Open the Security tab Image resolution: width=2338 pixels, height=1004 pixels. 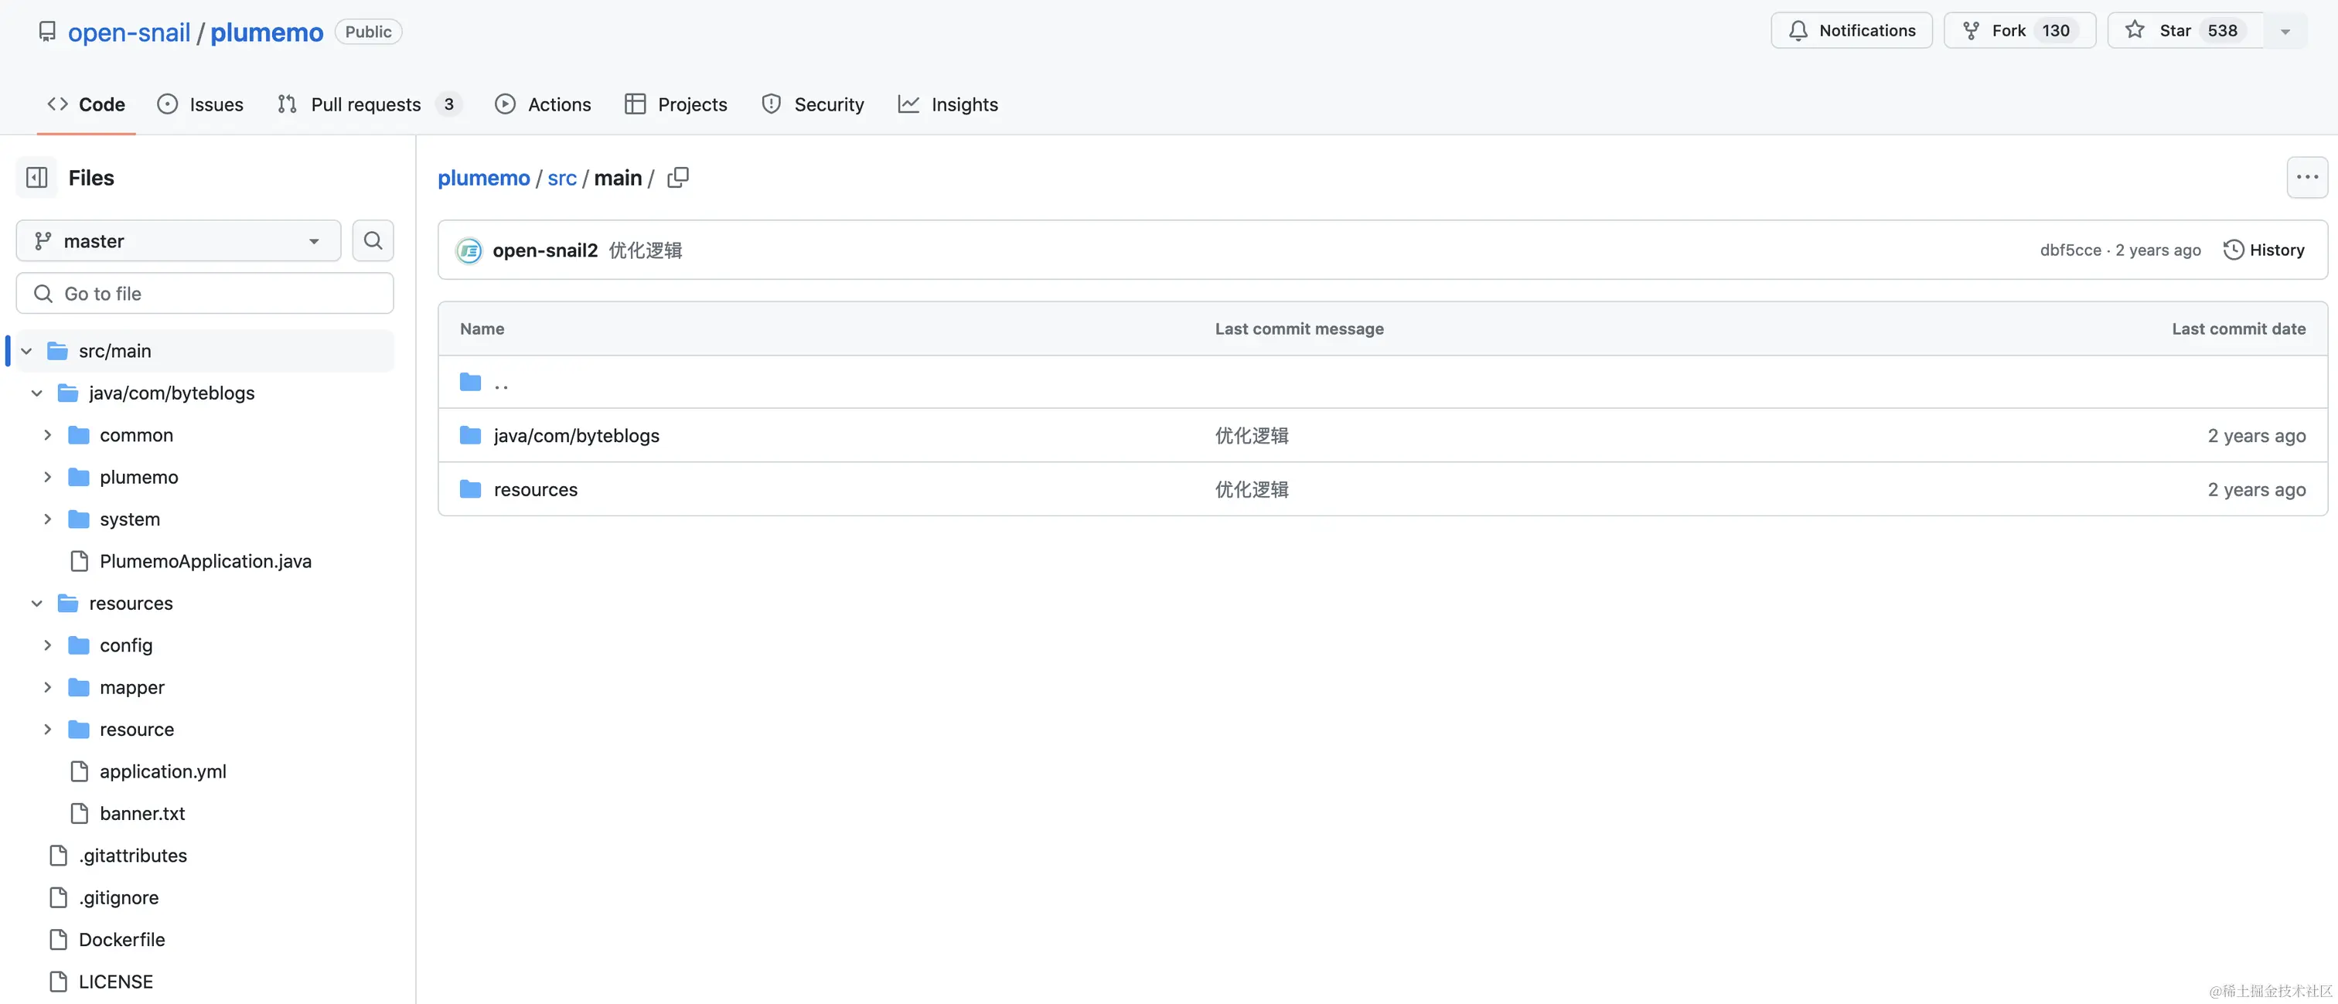click(x=813, y=104)
